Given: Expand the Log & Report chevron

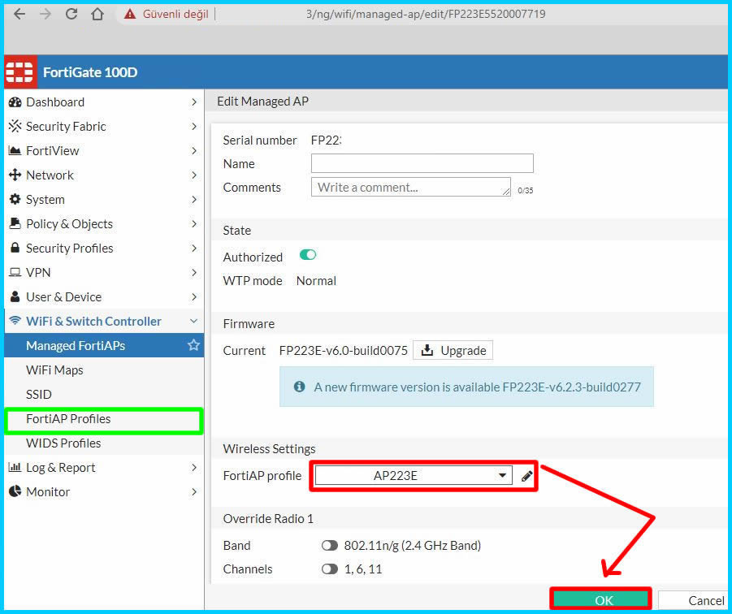Looking at the screenshot, I should click(x=194, y=467).
